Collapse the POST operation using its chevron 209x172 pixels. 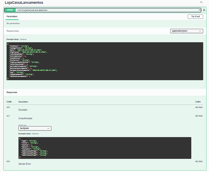[200, 10]
